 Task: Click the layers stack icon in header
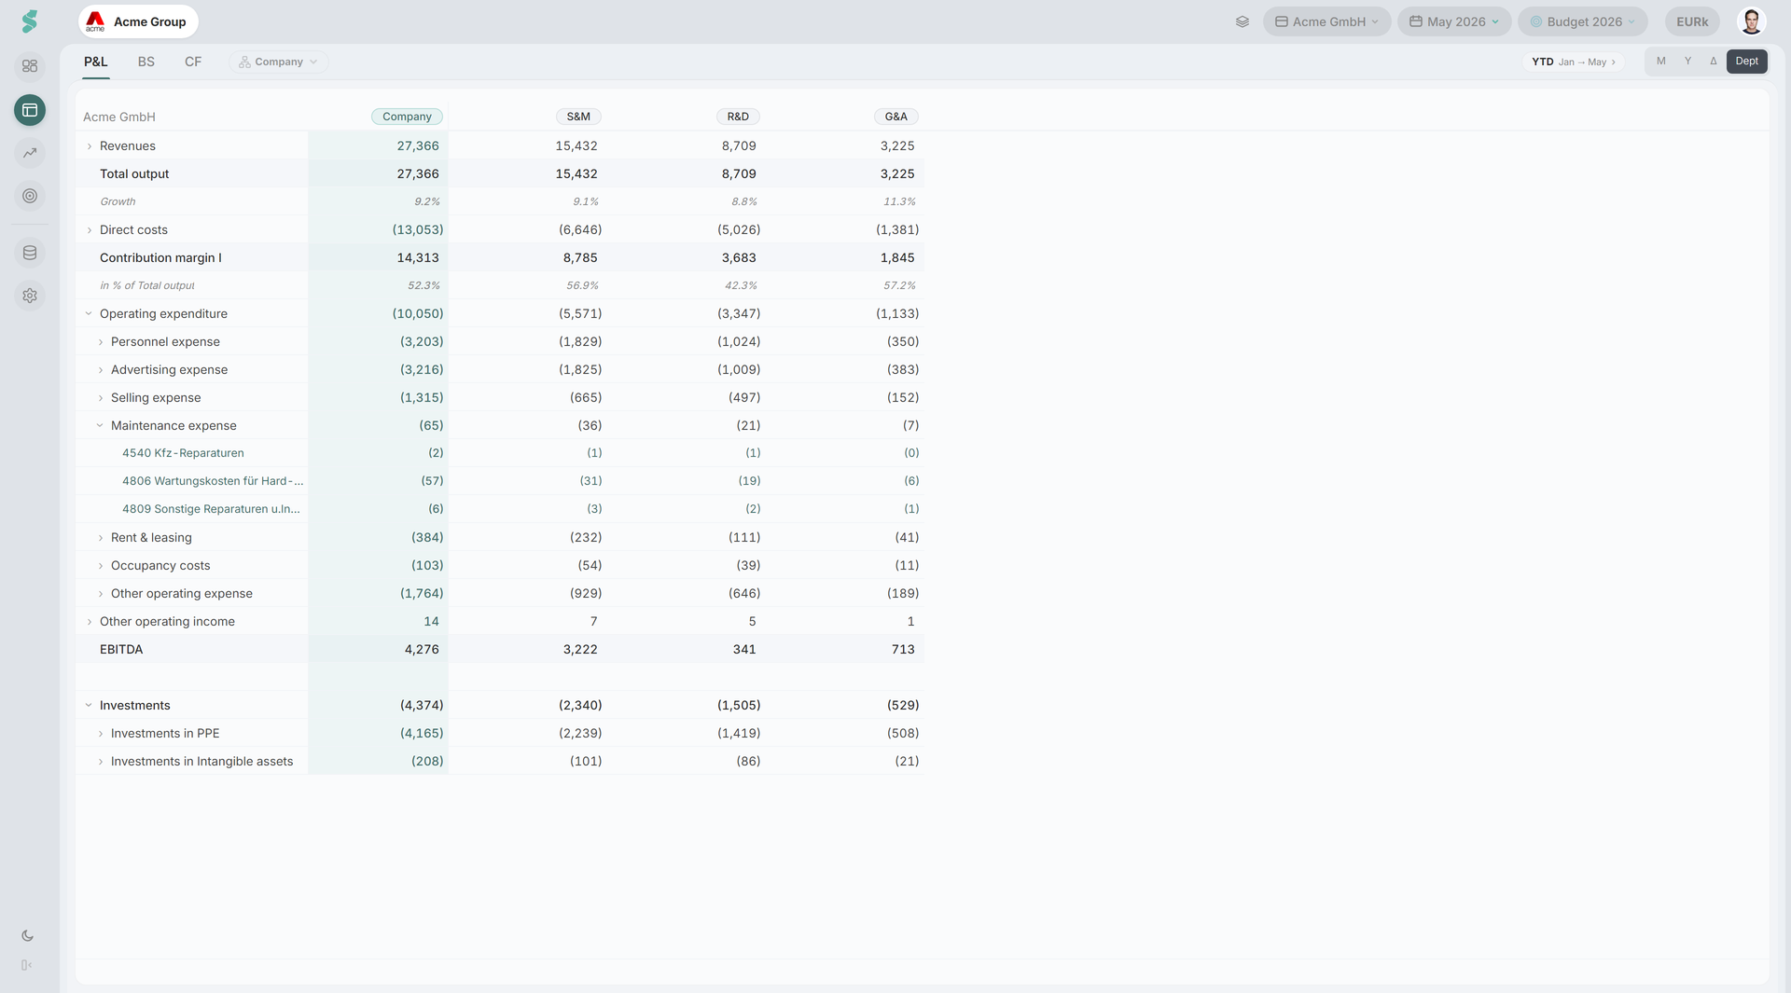pyautogui.click(x=1243, y=21)
